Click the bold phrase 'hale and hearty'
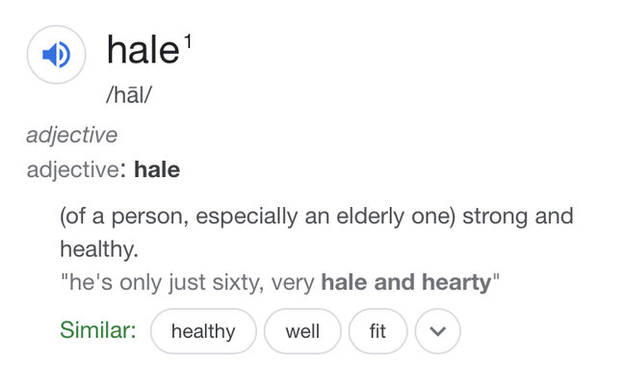This screenshot has height=385, width=622. tap(406, 282)
